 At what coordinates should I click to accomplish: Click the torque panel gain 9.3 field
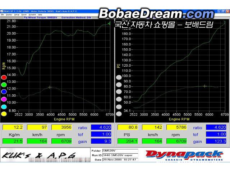coord(101,141)
